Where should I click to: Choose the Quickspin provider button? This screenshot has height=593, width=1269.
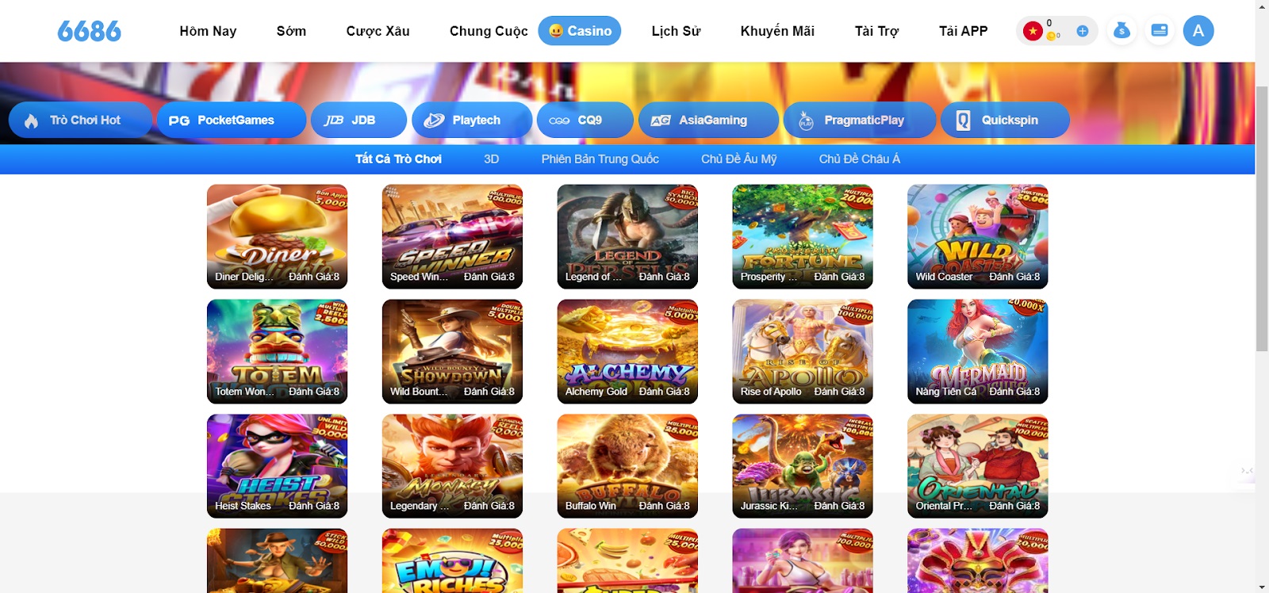point(1005,121)
